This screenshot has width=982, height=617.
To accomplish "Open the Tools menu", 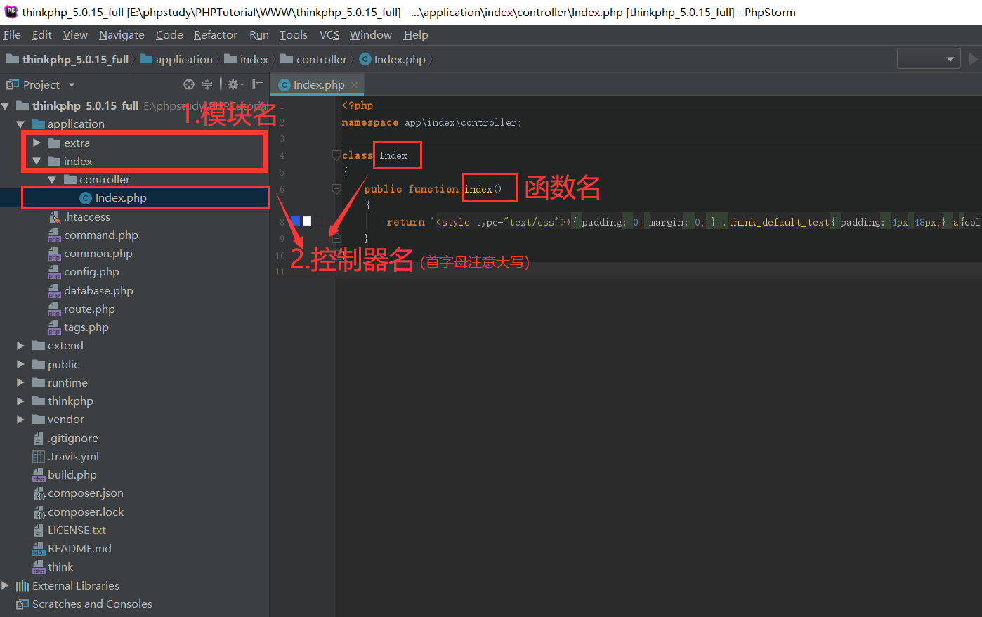I will [x=294, y=34].
